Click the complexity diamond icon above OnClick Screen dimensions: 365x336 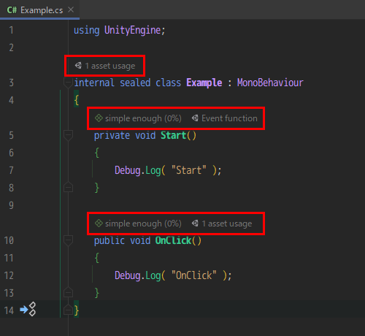pyautogui.click(x=99, y=224)
